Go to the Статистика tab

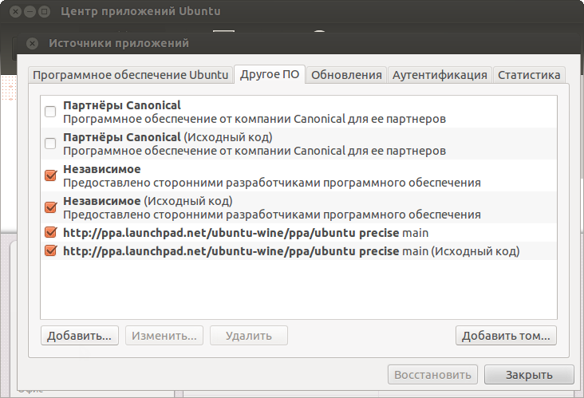(x=529, y=75)
